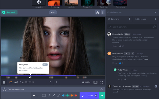This screenshot has width=159, height=99.
Task: Jump to Tobias Van Schneider 03:32 timestamp
Action: (135, 86)
